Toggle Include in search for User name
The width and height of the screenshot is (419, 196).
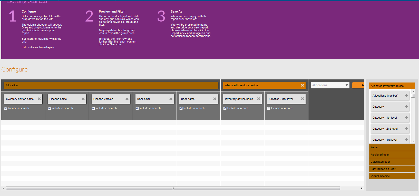[181, 108]
